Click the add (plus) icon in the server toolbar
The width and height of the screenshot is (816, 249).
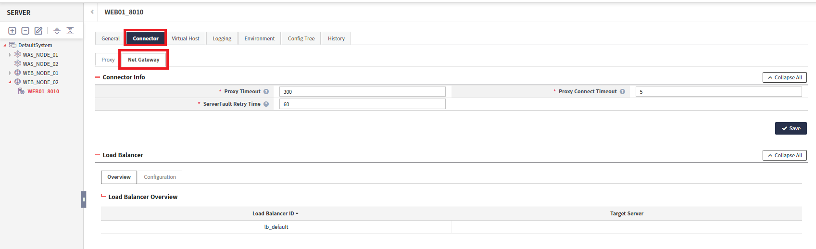coord(13,31)
